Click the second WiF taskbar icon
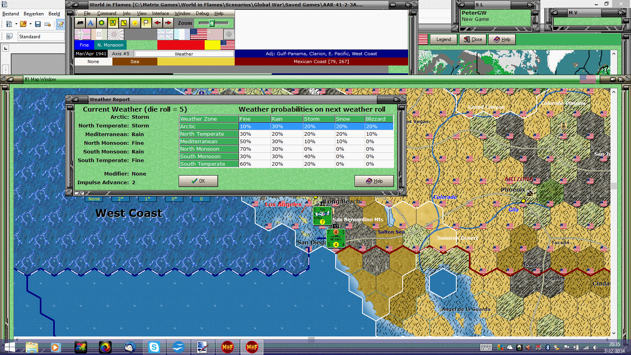 [x=252, y=348]
